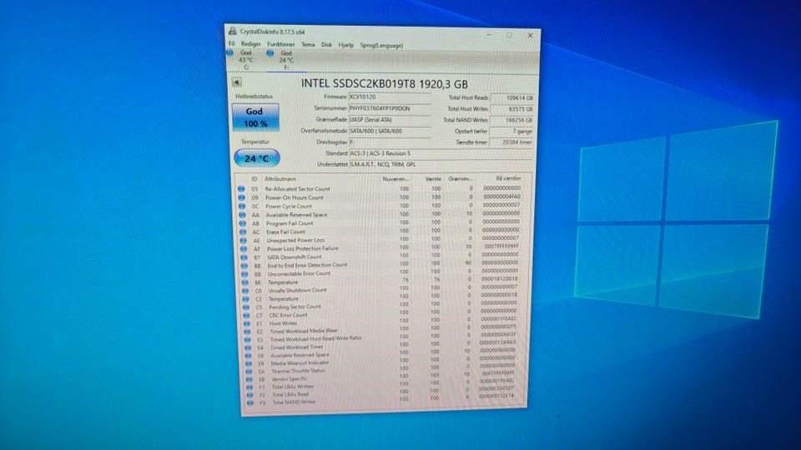Click status icon for Pending Sector Count
The image size is (801, 450).
[x=245, y=307]
